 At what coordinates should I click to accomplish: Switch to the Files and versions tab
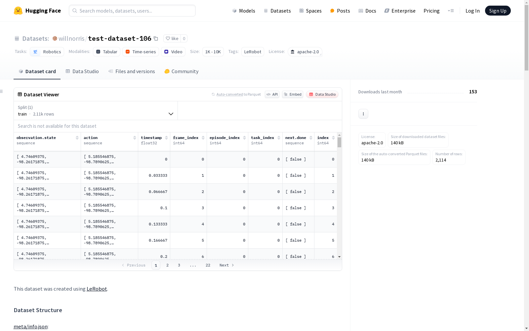pyautogui.click(x=132, y=71)
